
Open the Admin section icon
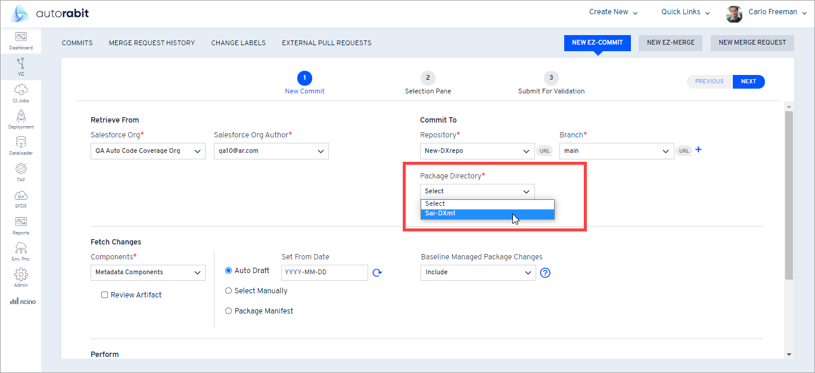pyautogui.click(x=20, y=277)
